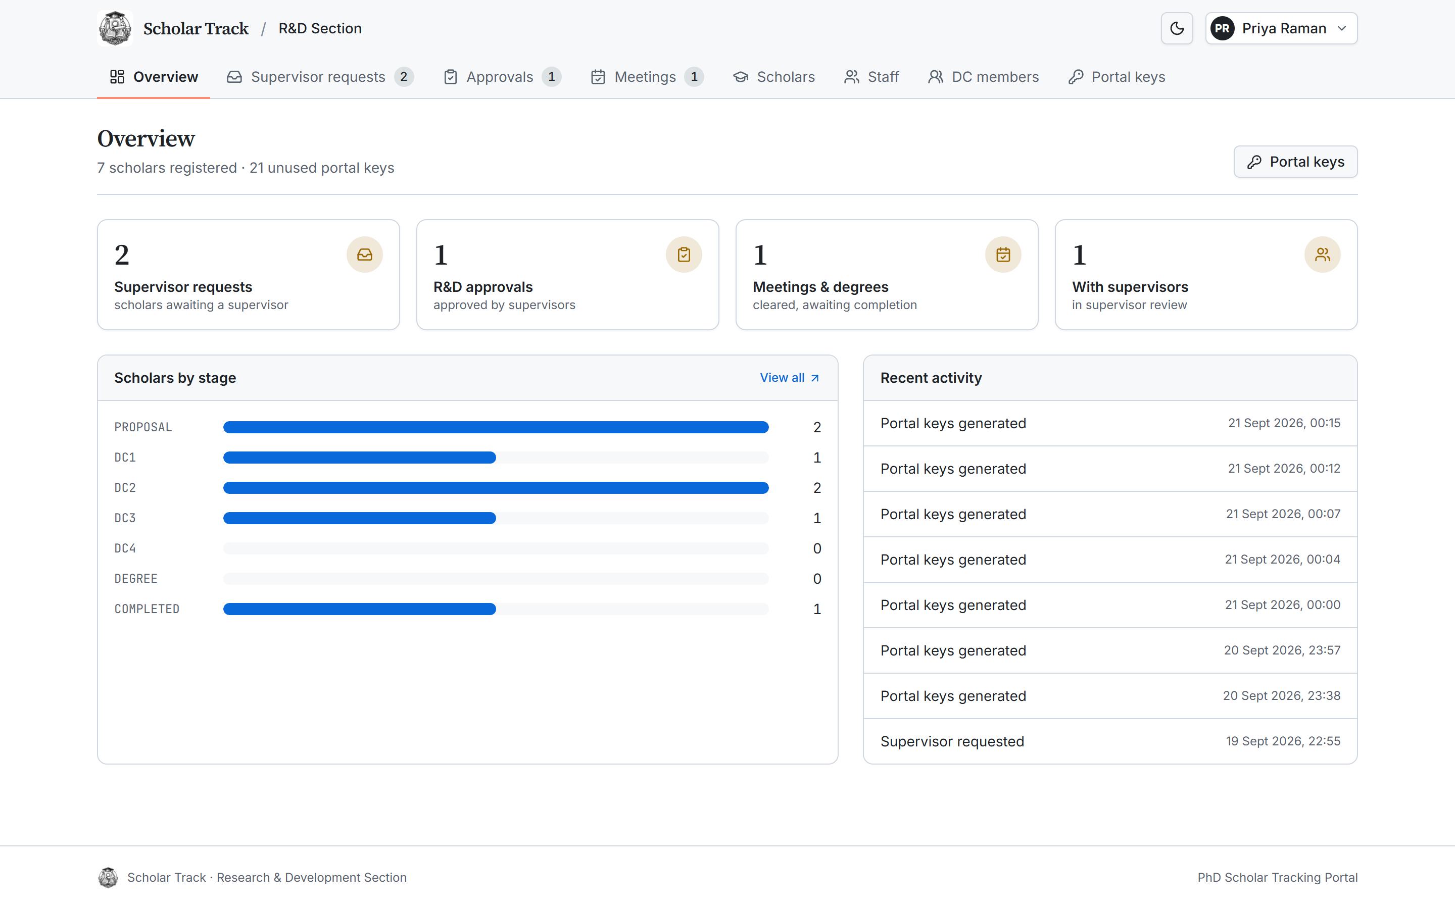Viewport: 1455px width, 909px height.
Task: Go to the Meetings tab
Action: coord(647,77)
